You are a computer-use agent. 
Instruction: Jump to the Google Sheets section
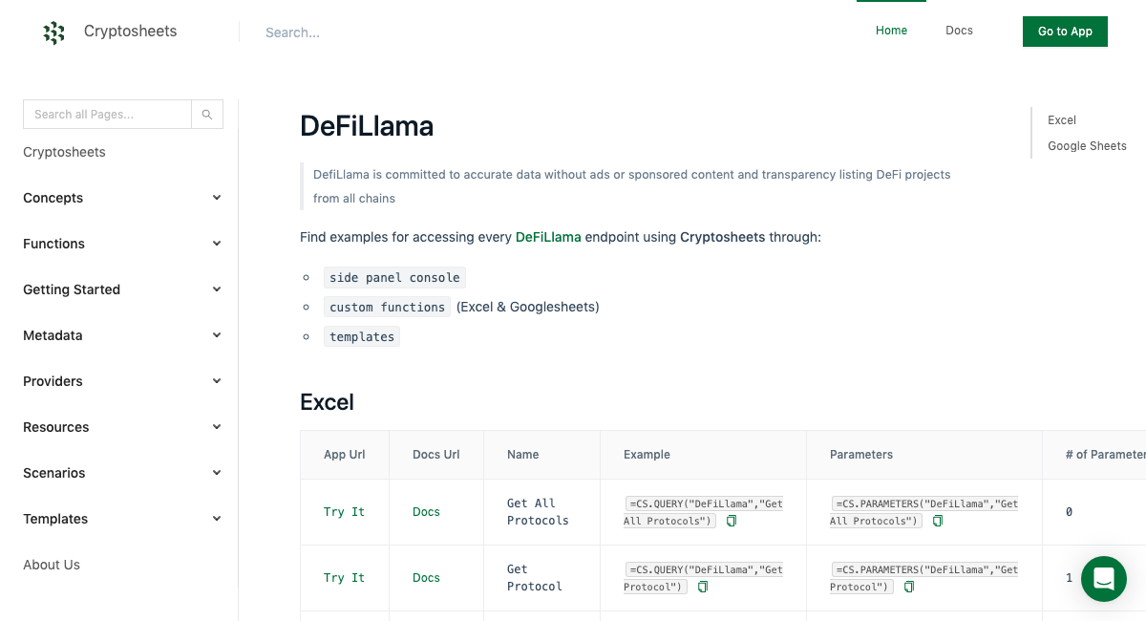click(x=1087, y=145)
